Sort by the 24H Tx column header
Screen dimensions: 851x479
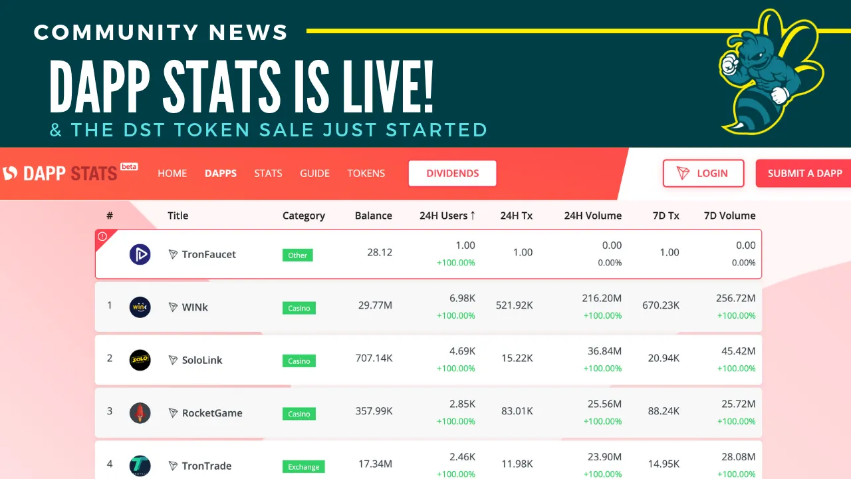coord(517,216)
